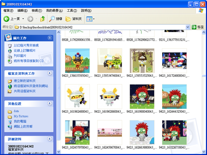207x155 pixels.
Task: Select thumbnail 9423_156635595043
Action: coord(77,61)
